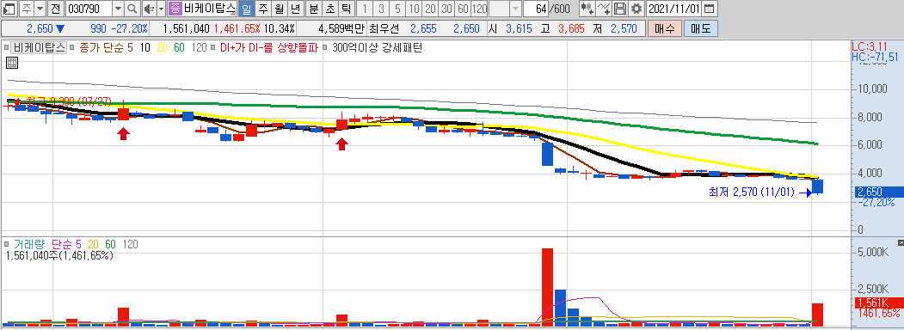The width and height of the screenshot is (904, 330).
Task: Click the green 60 moving average label
Action: click(x=179, y=48)
